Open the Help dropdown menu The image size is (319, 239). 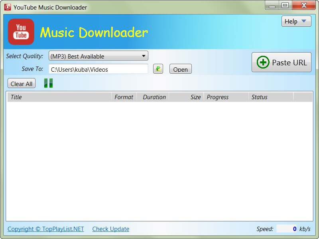point(296,21)
